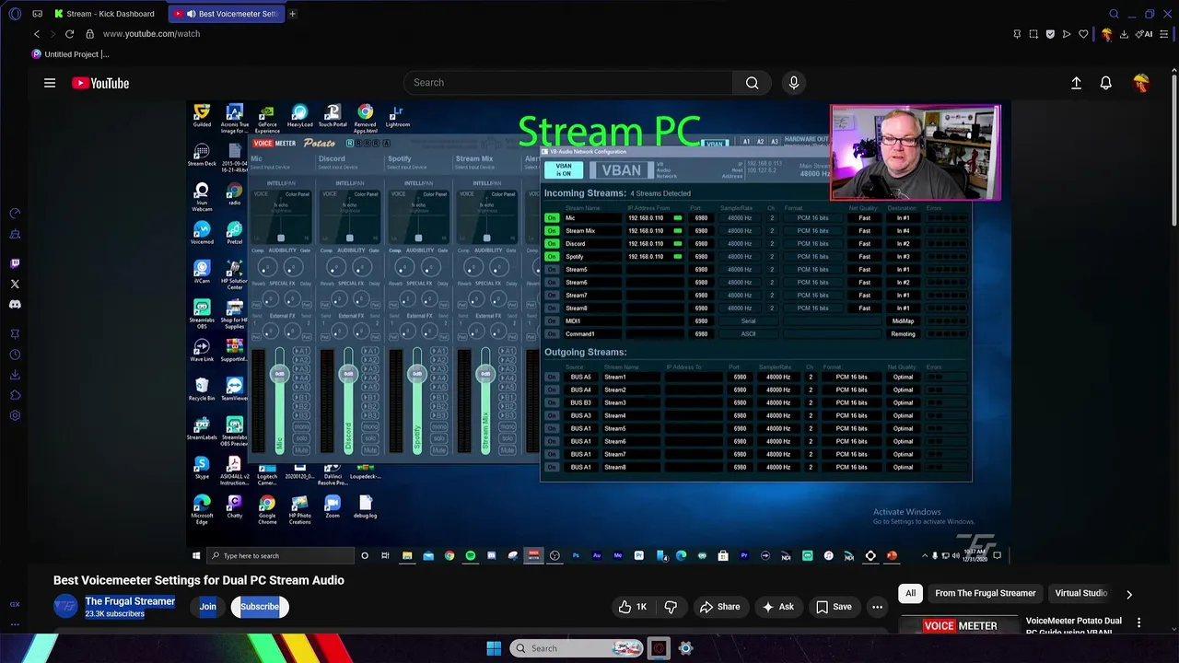
Task: Click the youtube.com/watch address bar
Action: click(x=151, y=34)
